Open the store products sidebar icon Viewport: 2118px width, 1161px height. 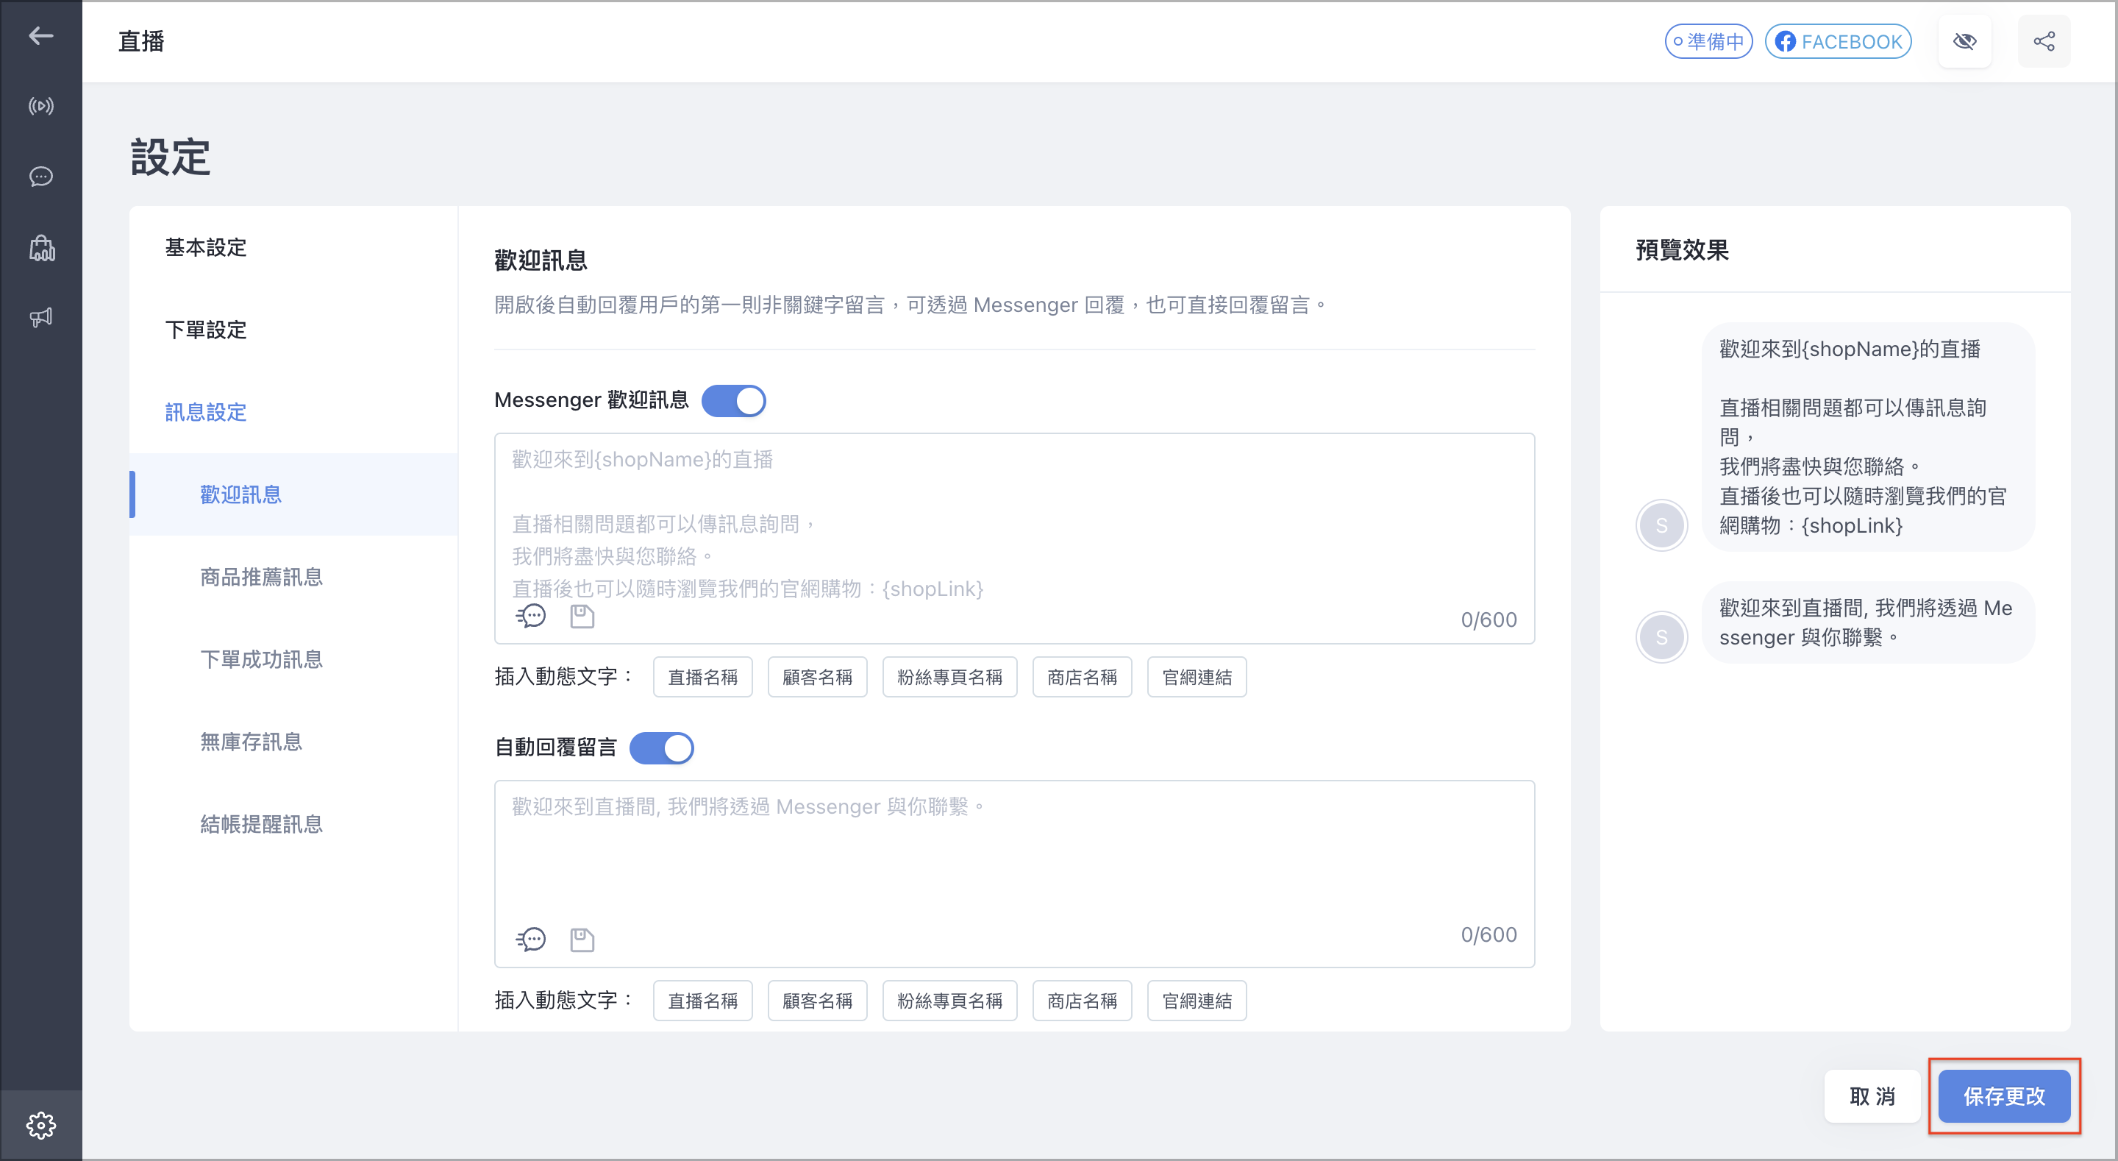coord(40,248)
